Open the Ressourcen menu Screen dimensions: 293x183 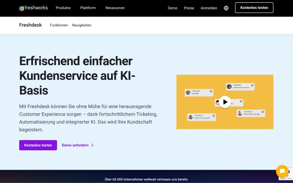click(x=115, y=8)
